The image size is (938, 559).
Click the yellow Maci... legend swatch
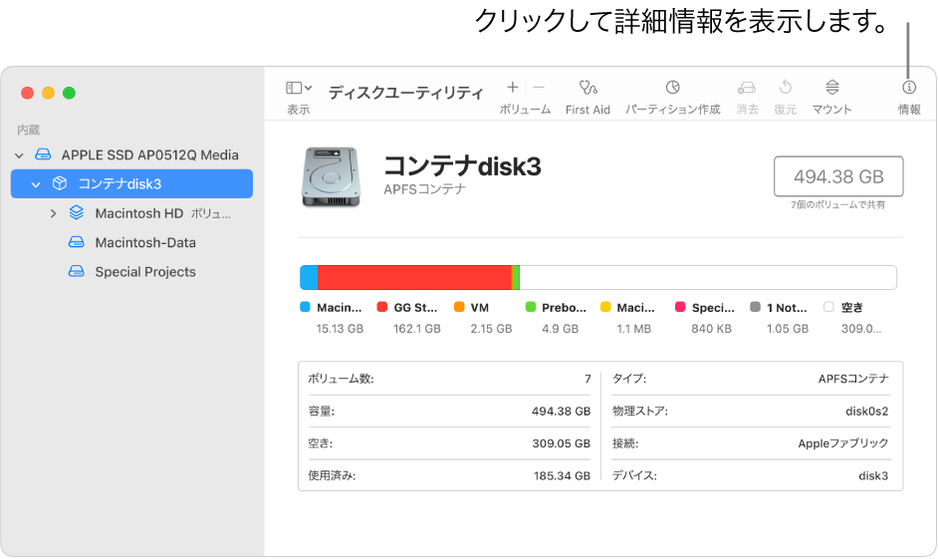coord(605,307)
